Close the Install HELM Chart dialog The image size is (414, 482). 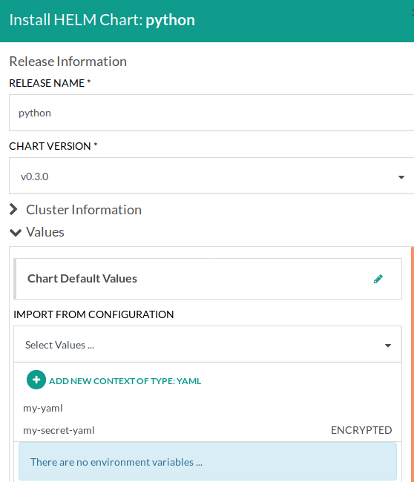(413, 13)
